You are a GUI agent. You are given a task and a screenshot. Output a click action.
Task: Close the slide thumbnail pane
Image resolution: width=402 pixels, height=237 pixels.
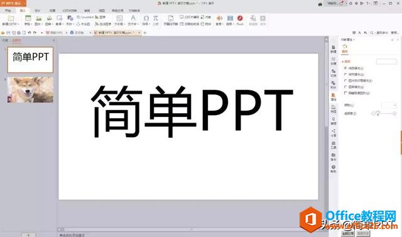(x=53, y=40)
